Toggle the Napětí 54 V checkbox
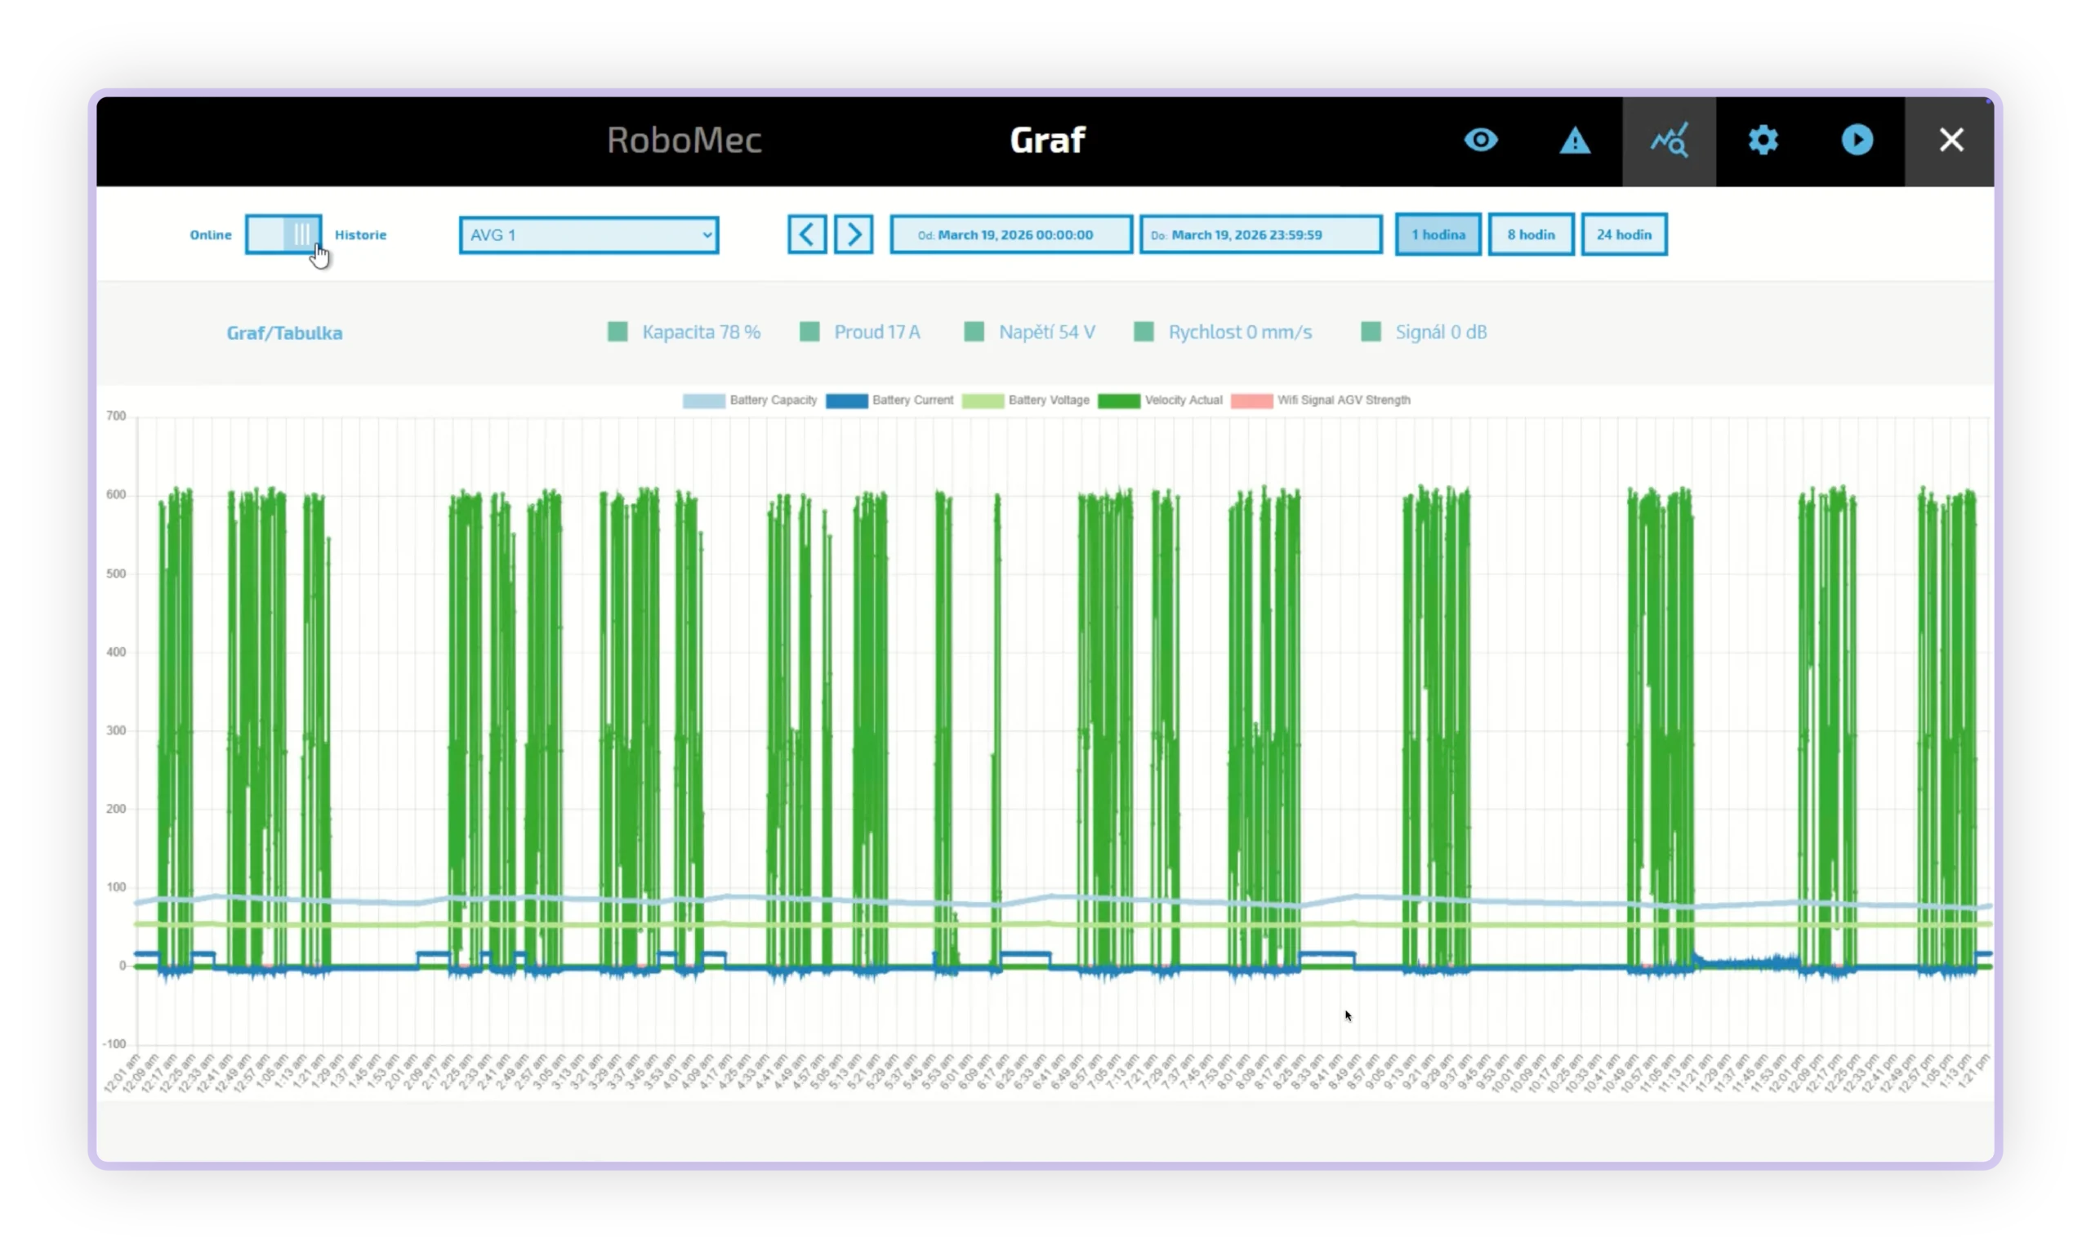 point(974,332)
